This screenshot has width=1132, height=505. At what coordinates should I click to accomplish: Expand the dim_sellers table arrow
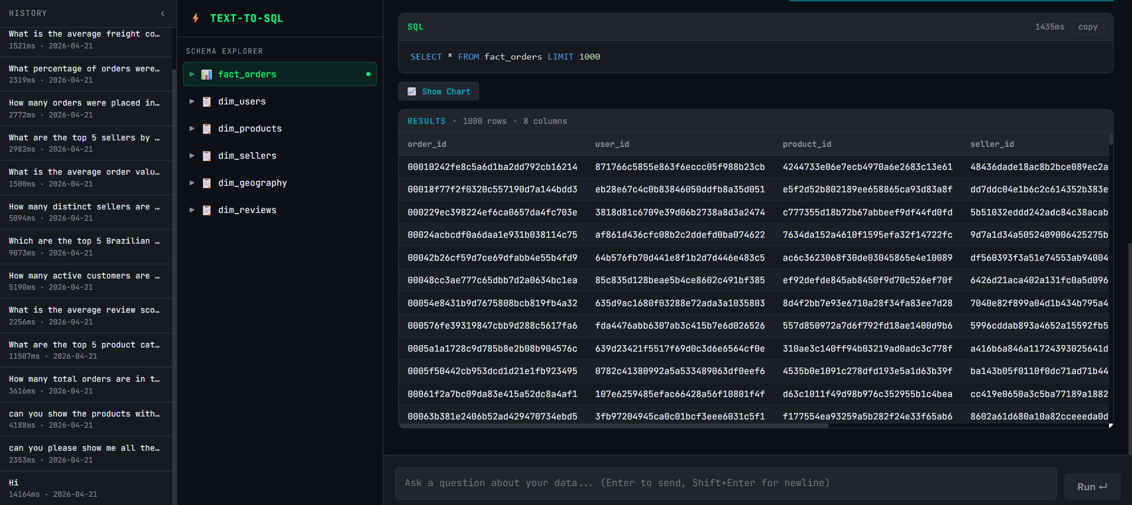click(x=192, y=156)
